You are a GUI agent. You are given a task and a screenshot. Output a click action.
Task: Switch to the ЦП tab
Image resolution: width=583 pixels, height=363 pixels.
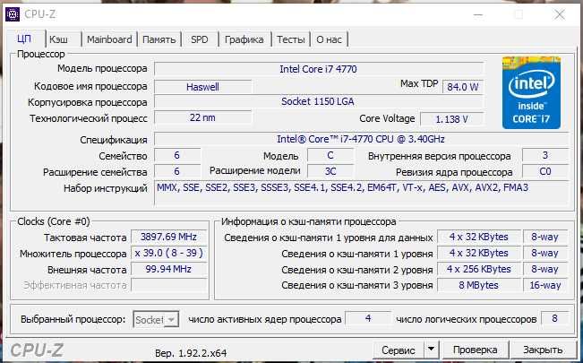point(24,39)
